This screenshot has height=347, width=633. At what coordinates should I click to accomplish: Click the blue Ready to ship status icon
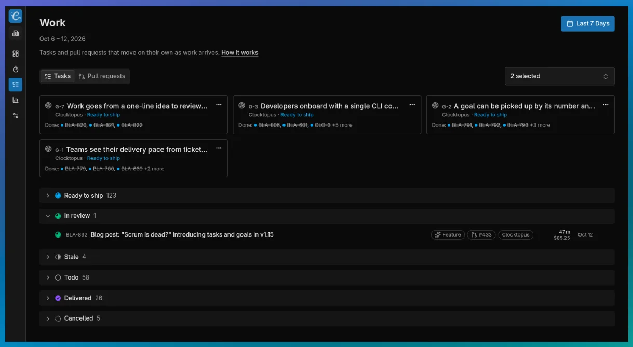(58, 196)
